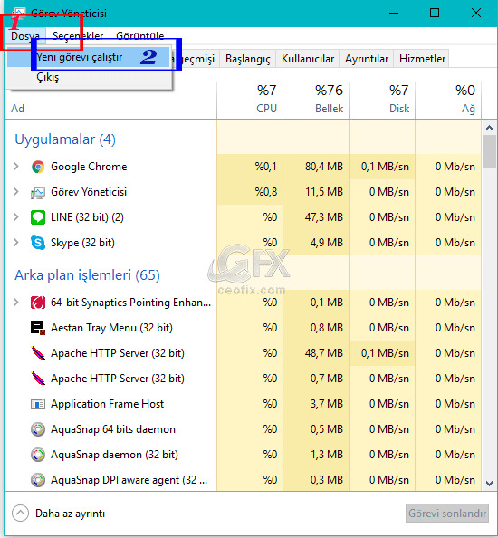Screen dimensions: 498x538
Task: Click the 47,3 MB memory value
Action: coord(324,217)
